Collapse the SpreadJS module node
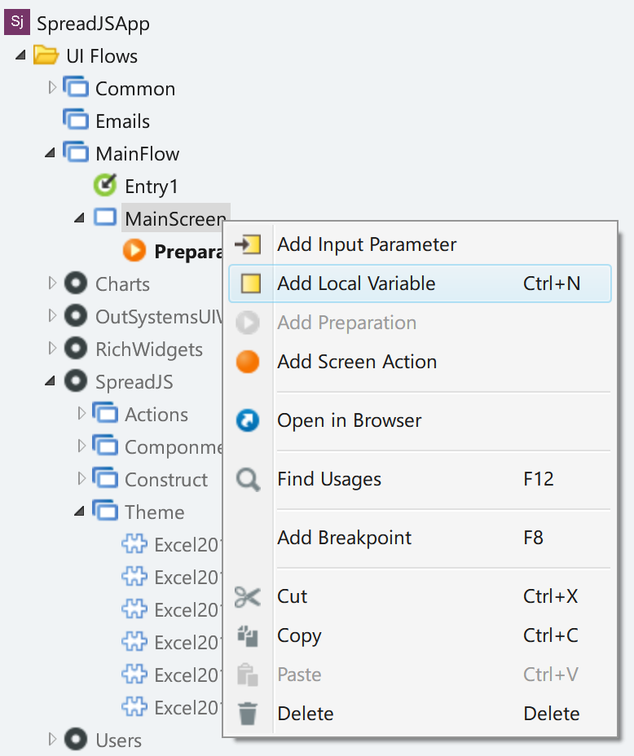The height and width of the screenshot is (756, 634). (x=50, y=381)
